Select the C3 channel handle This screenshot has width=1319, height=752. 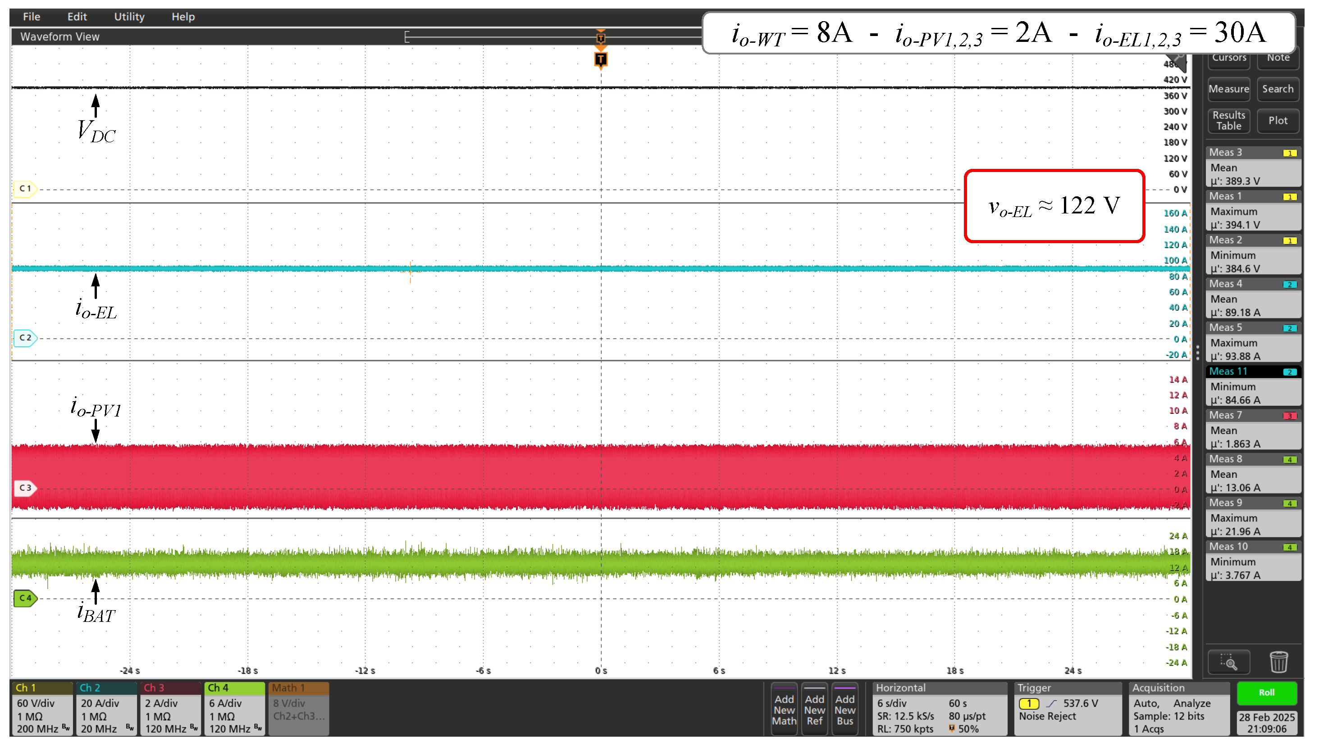click(x=25, y=488)
